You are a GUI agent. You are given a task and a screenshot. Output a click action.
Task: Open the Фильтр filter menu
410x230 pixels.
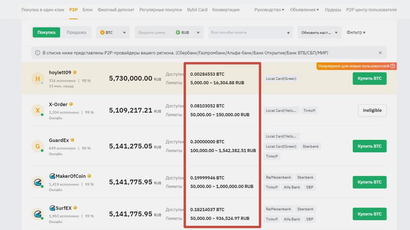pyautogui.click(x=356, y=32)
